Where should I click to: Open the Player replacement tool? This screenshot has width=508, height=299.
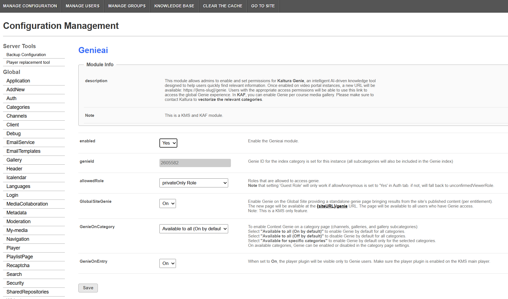pyautogui.click(x=28, y=62)
